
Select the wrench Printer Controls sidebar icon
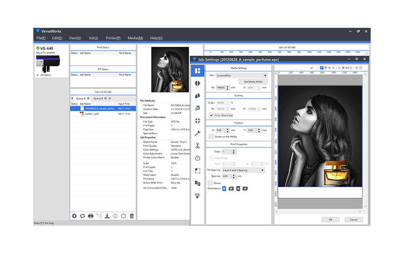(197, 133)
